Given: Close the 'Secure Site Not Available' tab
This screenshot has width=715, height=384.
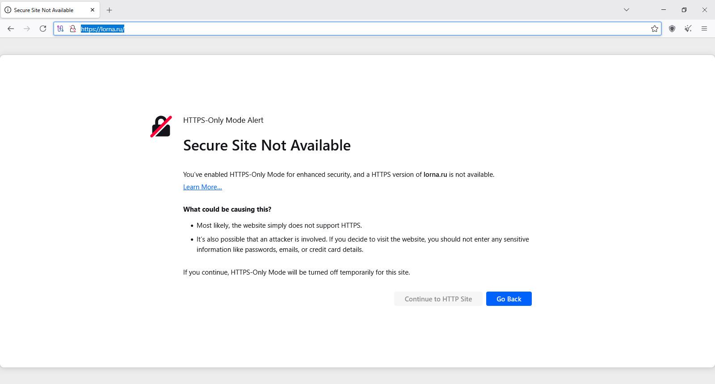Looking at the screenshot, I should (x=93, y=10).
